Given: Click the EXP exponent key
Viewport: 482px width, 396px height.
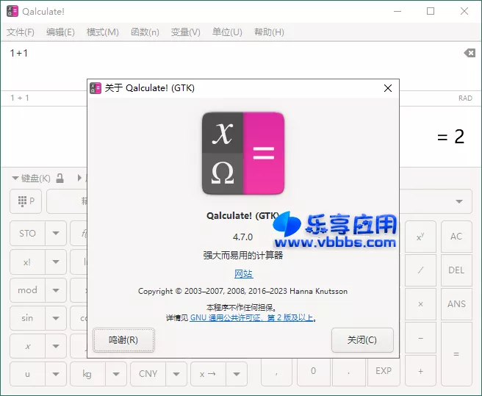Looking at the screenshot, I should tap(384, 371).
